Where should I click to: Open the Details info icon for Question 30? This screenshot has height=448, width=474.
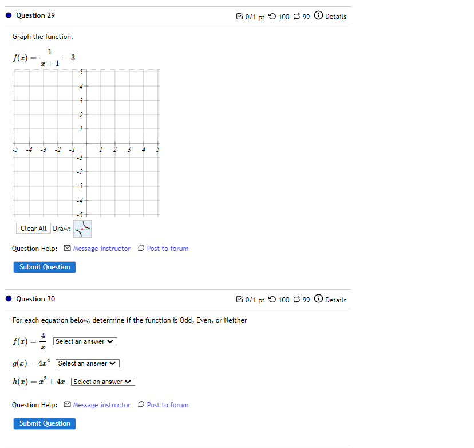pos(318,299)
